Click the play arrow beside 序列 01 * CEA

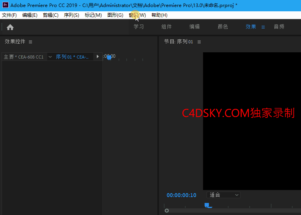click(x=98, y=57)
